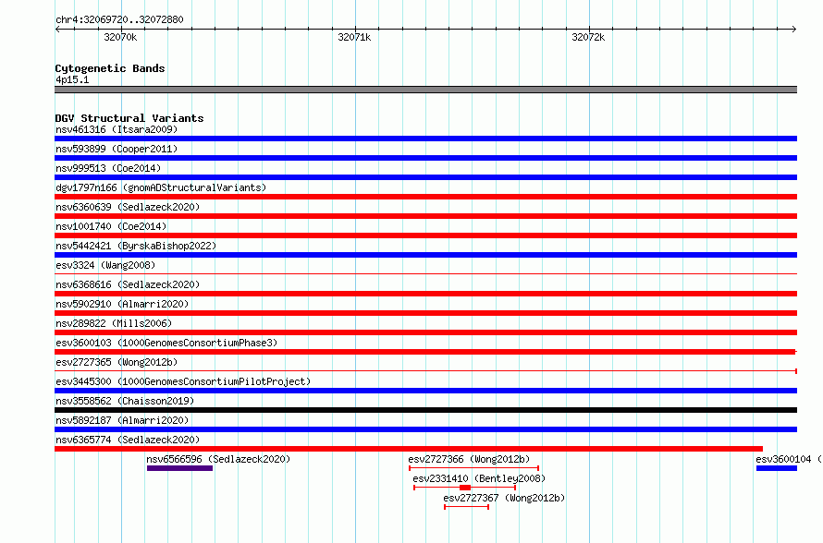Select the blue bar under nsv5892187 (Almarri2020)
Screen dimensions: 823x543
click(x=425, y=429)
